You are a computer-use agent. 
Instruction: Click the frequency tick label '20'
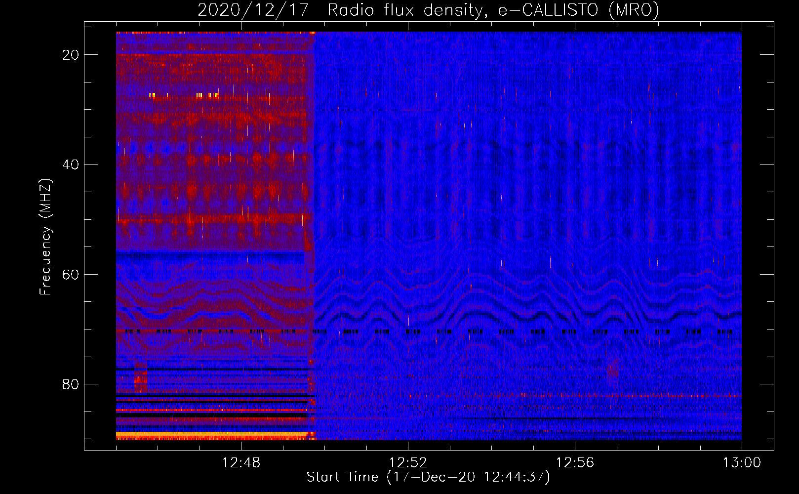coord(71,55)
